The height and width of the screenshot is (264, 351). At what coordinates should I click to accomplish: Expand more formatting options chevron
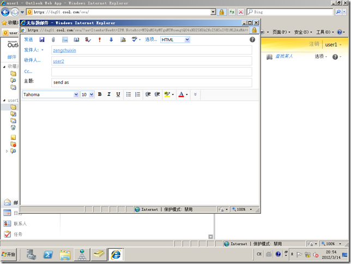coord(195,94)
